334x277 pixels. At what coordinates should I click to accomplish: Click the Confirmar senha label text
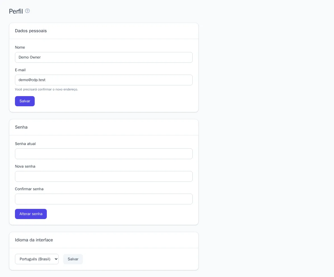29,189
